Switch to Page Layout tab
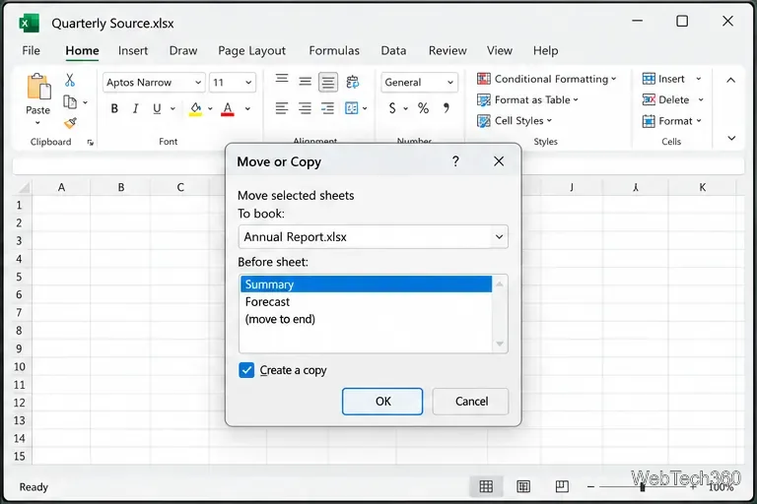 [251, 50]
